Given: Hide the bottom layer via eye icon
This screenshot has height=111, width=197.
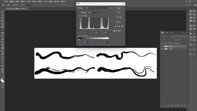Looking at the screenshot, I should 162,49.
